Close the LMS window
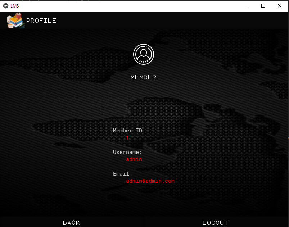 tap(279, 6)
